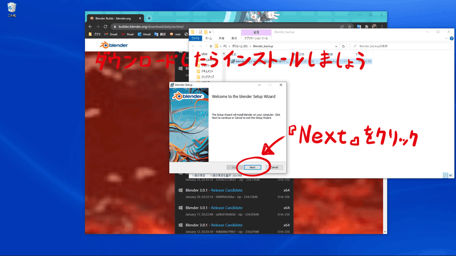This screenshot has height=256, width=456.
Task: Go up one folder level in Explorer
Action: tap(211, 46)
